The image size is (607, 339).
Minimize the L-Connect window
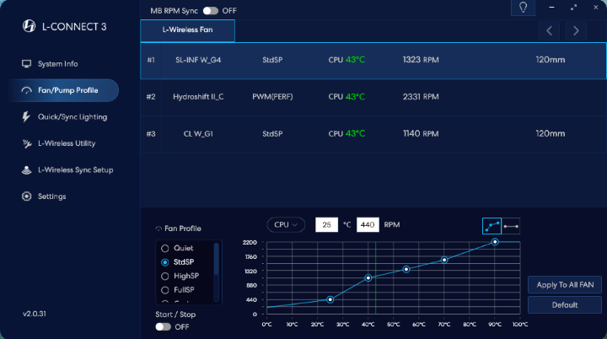[551, 8]
